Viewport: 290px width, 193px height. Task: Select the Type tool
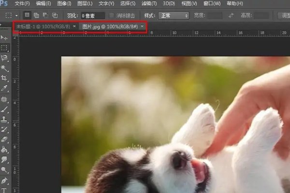point(4,190)
